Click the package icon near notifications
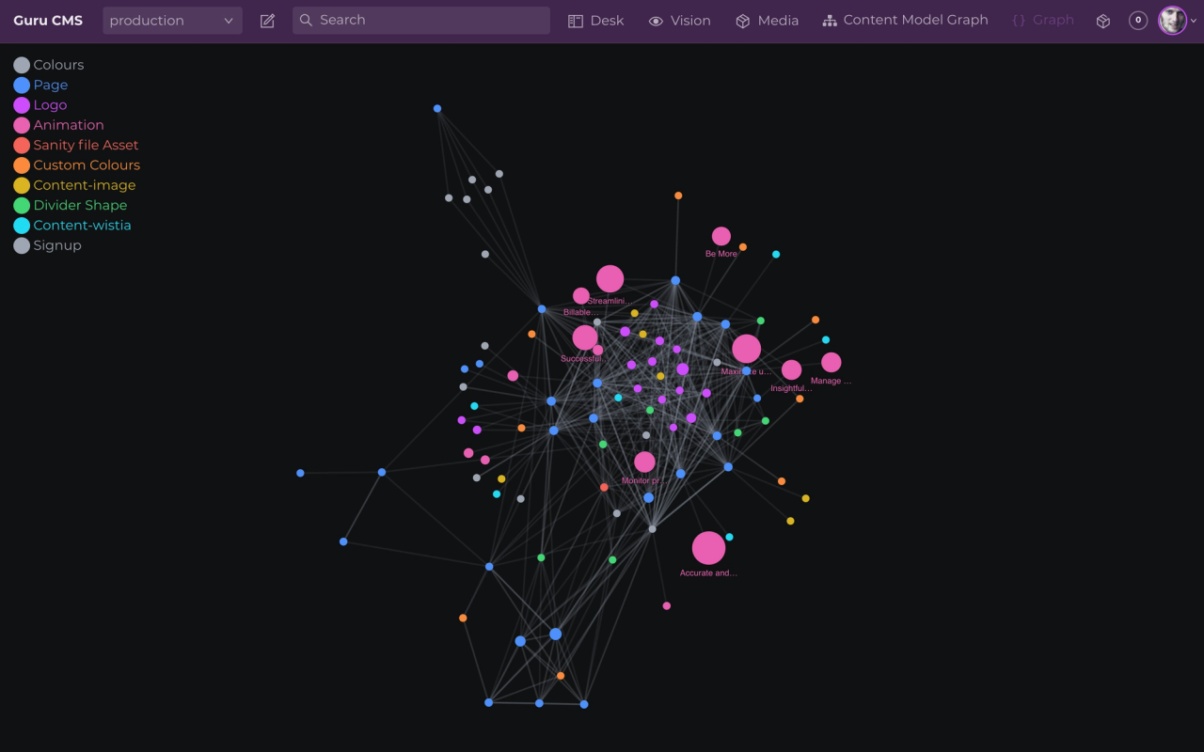The image size is (1204, 752). (x=1102, y=20)
